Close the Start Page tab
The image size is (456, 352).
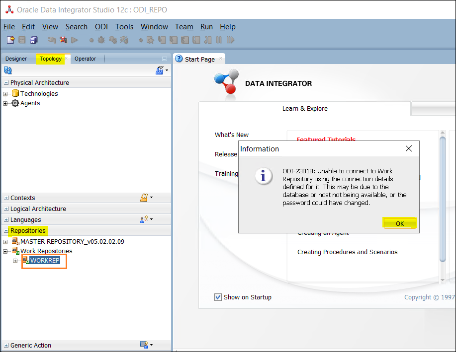coord(221,59)
